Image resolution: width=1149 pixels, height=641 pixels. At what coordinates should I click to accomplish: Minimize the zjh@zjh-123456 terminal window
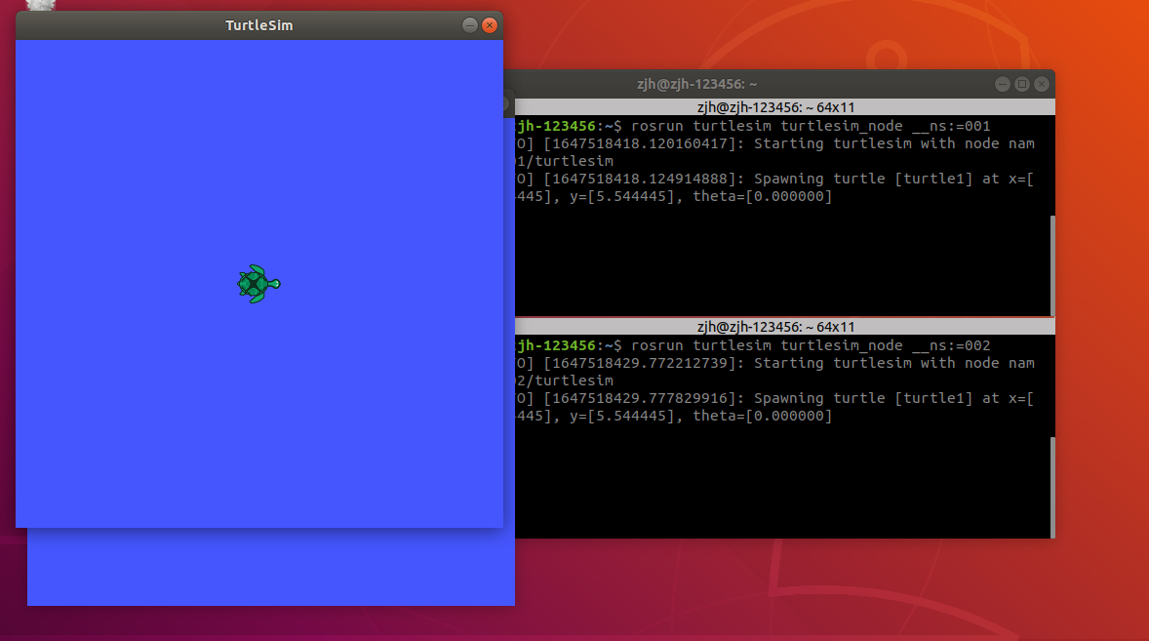1003,84
